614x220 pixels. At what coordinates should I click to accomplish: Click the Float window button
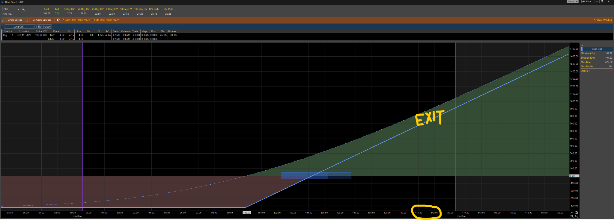coord(587,1)
